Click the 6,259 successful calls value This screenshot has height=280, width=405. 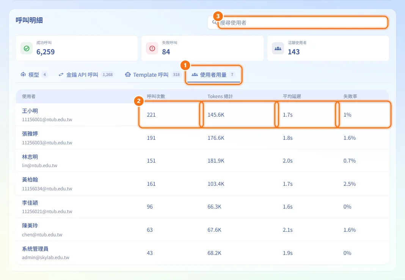[x=46, y=52]
